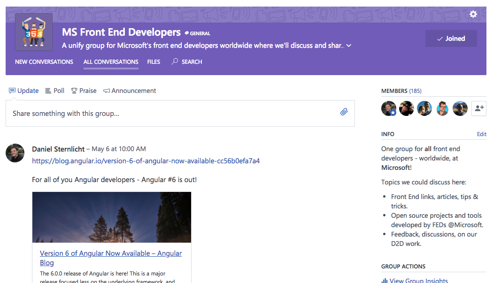Click Share something with this group field
The image size is (493, 283).
180,114
